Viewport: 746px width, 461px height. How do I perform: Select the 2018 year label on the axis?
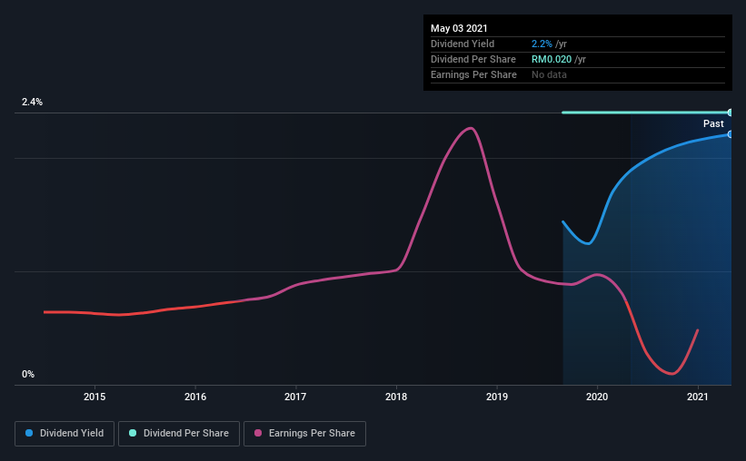point(396,397)
